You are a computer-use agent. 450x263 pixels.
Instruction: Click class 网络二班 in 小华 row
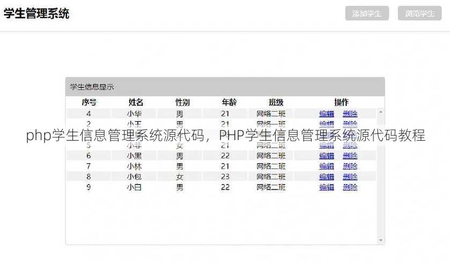(x=271, y=114)
